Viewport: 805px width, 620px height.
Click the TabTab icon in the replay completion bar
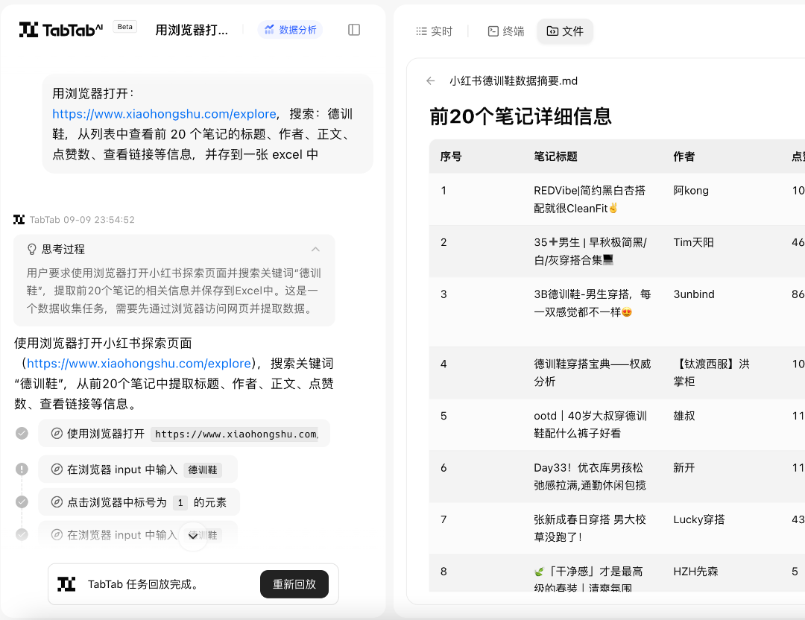[66, 584]
